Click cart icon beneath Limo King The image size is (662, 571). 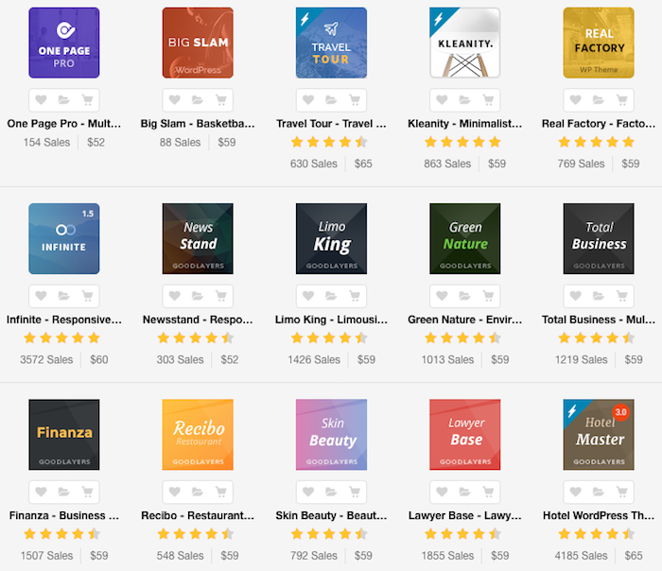(355, 296)
